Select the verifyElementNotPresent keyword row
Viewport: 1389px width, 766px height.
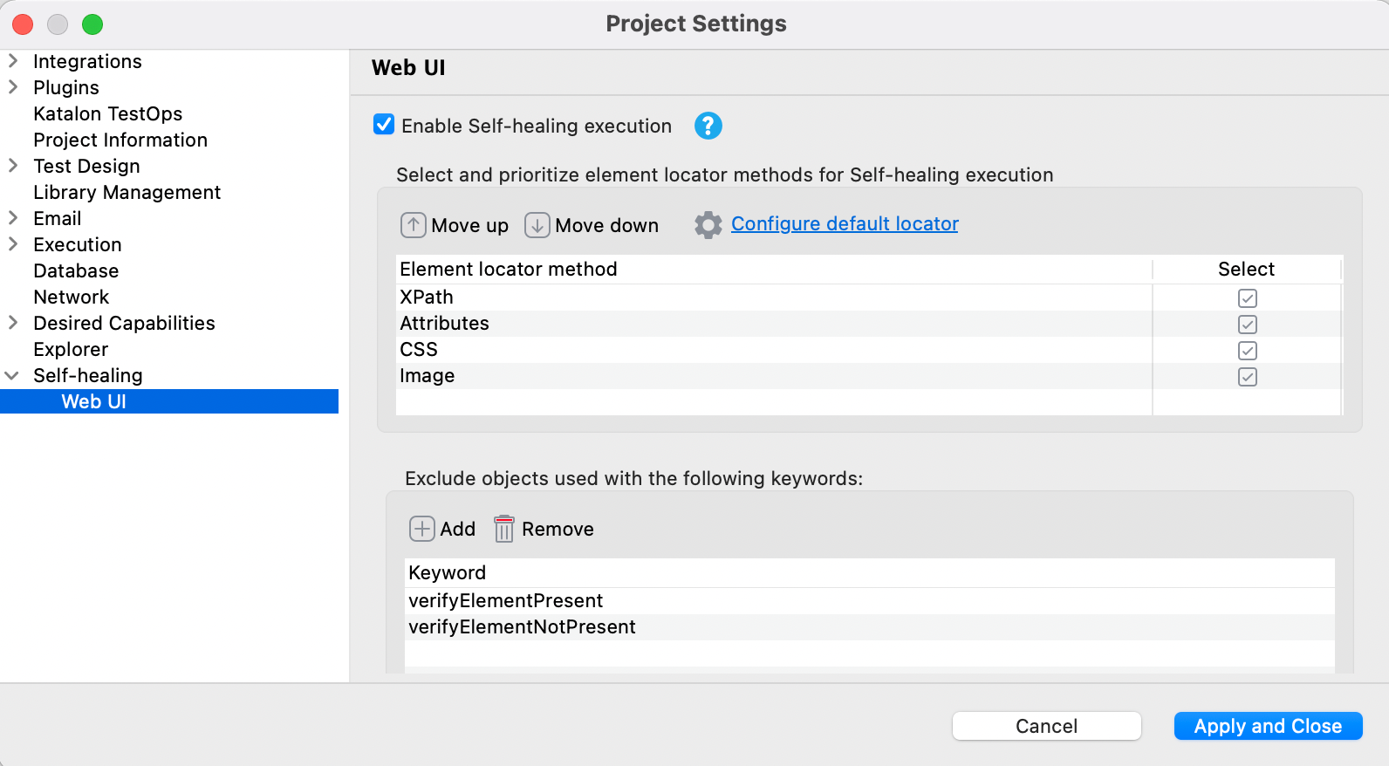pos(870,627)
